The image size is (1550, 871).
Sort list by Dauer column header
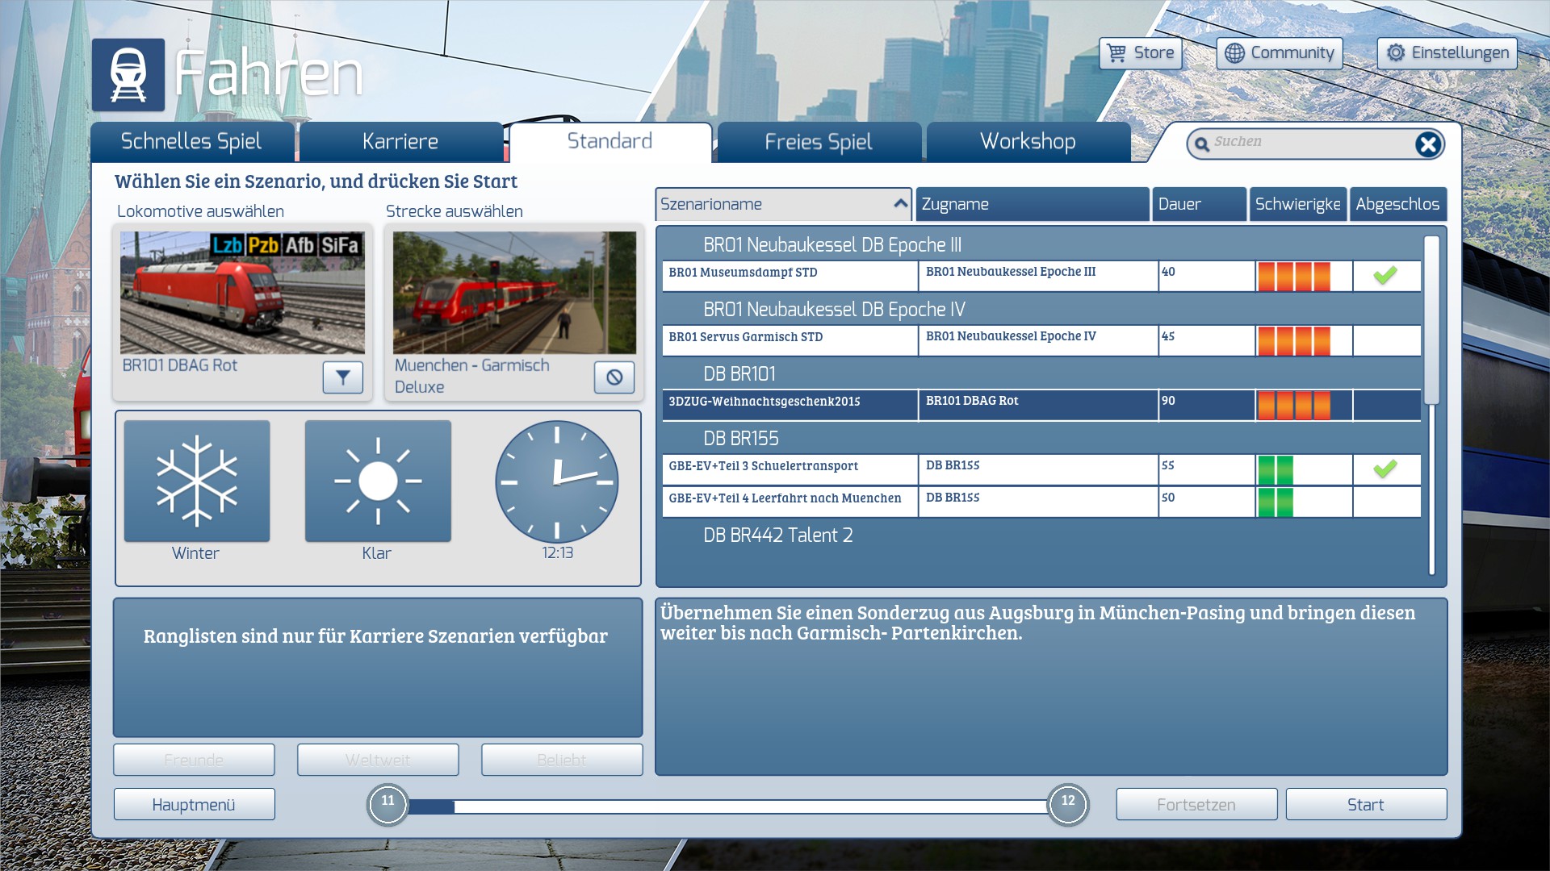click(1198, 204)
